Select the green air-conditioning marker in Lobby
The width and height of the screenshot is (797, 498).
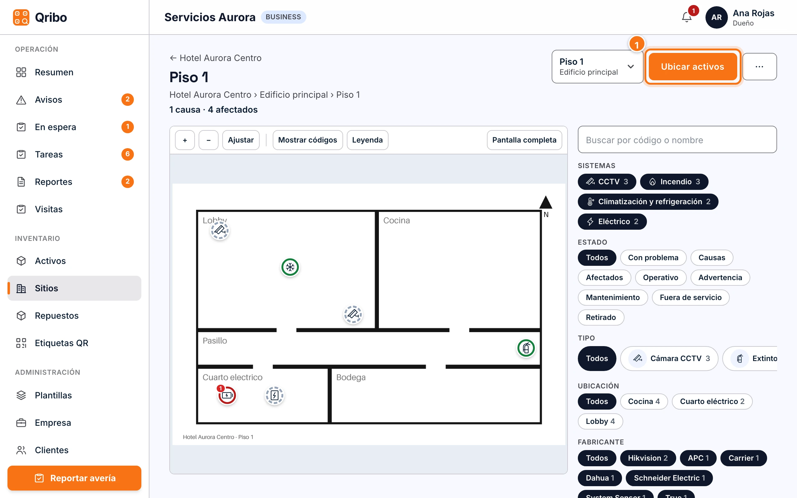(290, 267)
